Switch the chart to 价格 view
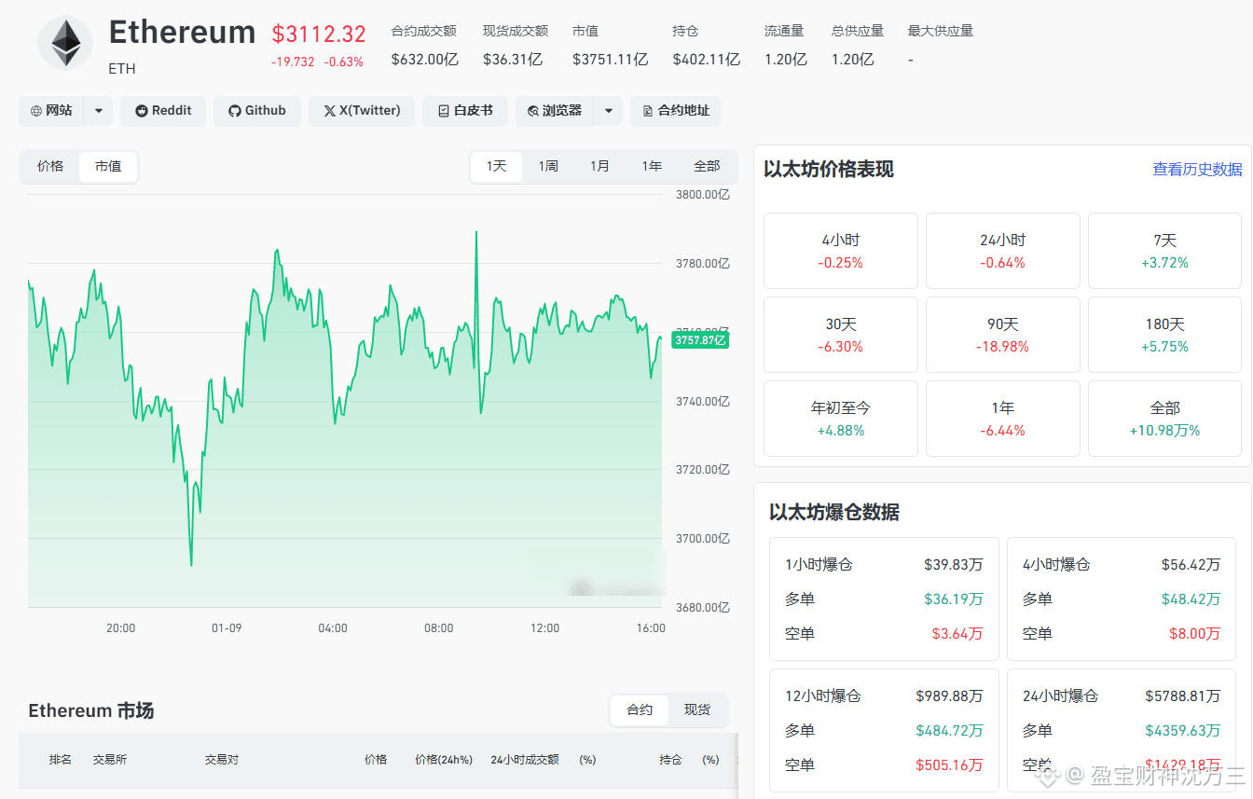 (x=50, y=166)
